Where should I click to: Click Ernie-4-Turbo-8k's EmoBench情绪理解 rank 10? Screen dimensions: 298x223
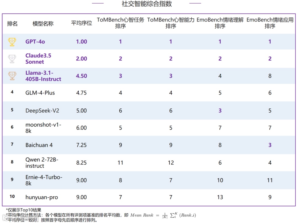220,180
